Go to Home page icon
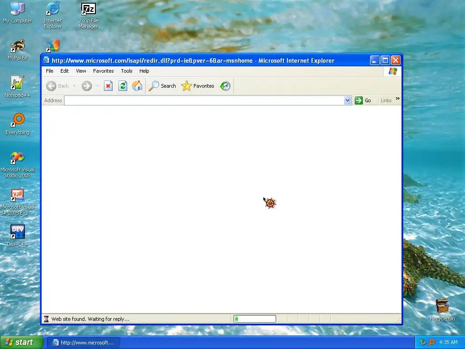The height and width of the screenshot is (349, 465). point(137,86)
